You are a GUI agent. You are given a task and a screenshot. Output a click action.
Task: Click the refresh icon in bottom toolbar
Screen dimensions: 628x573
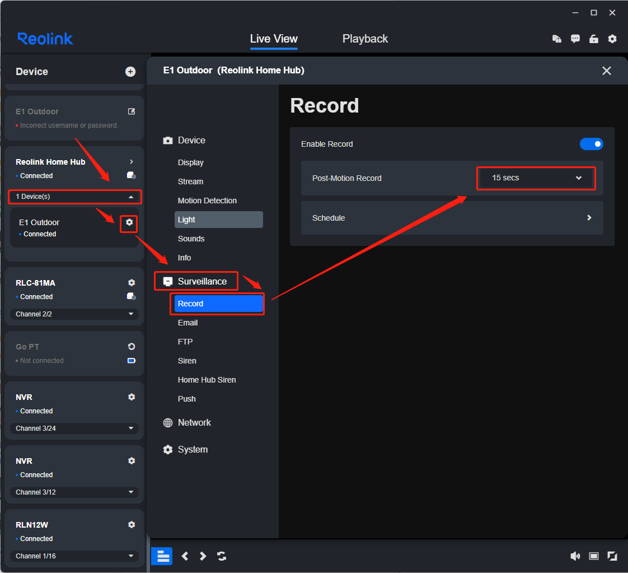pos(222,556)
